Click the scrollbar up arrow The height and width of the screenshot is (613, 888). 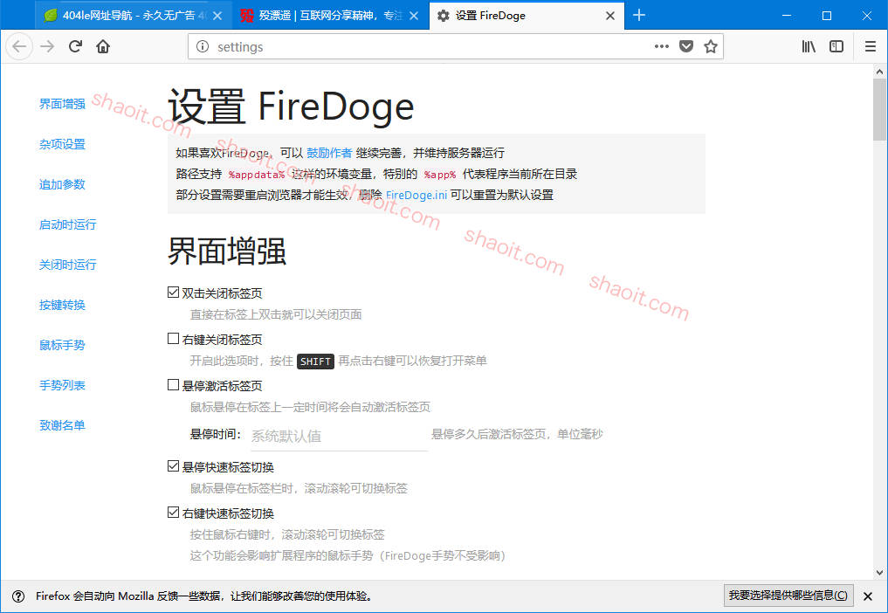point(879,72)
